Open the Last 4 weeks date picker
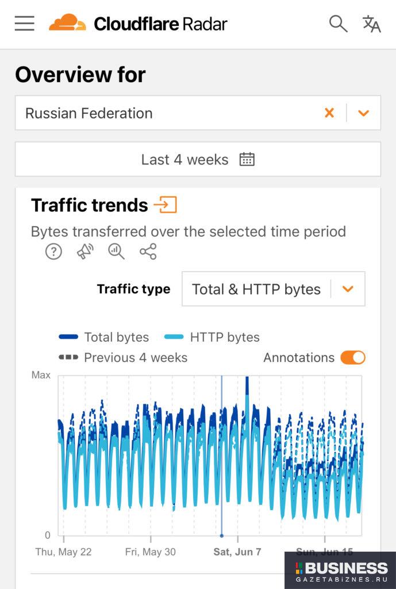 point(198,159)
